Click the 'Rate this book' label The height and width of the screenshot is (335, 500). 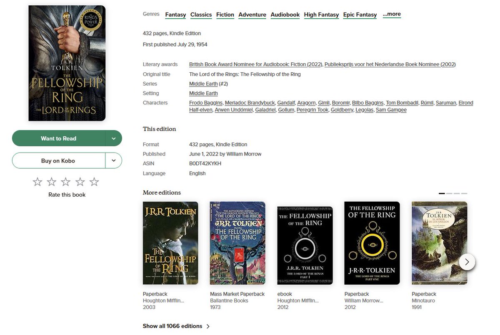coord(67,195)
